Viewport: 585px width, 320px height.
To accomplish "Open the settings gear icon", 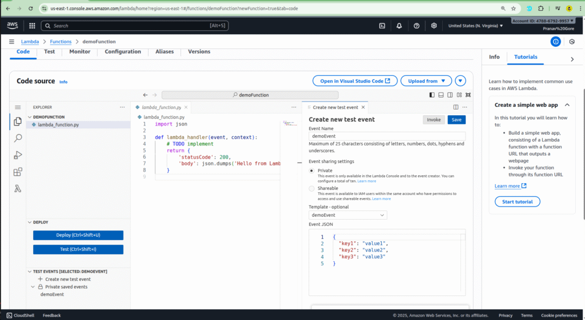I will tap(434, 26).
